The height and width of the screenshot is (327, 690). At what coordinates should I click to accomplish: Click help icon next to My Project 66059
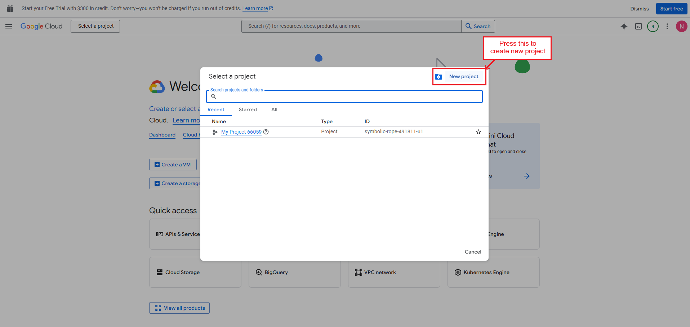coord(266,132)
